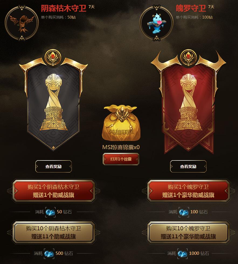Buy 1 魄罗守卫 with deluxe flag

[x=188, y=191]
